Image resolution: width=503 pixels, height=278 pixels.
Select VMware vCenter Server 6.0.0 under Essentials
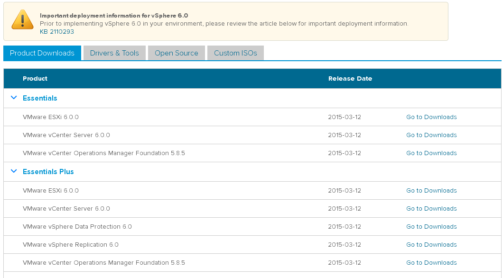[66, 135]
